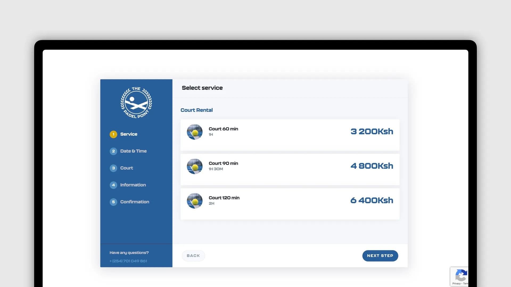Go to the Date & Time step
The width and height of the screenshot is (511, 287).
click(133, 151)
